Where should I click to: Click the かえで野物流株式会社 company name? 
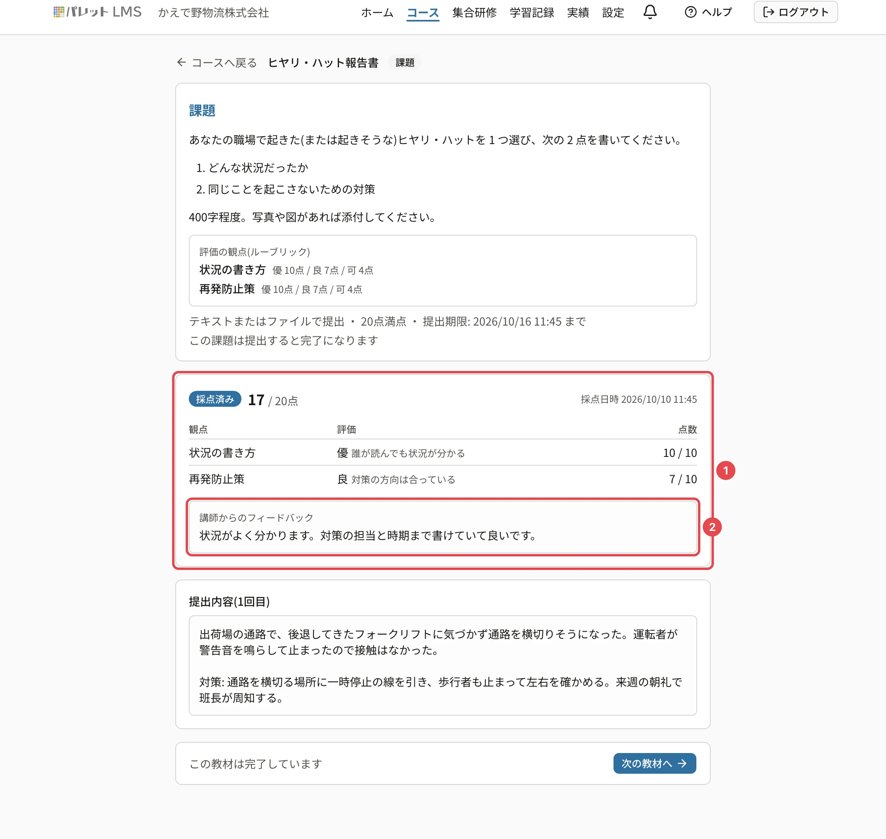(x=214, y=12)
